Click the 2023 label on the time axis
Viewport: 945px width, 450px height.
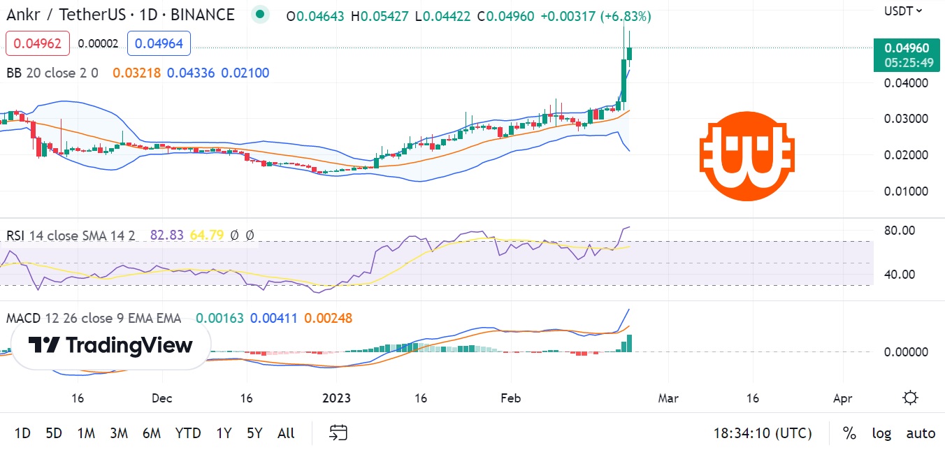337,398
